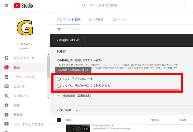Click the filter lines icon

coord(59,29)
